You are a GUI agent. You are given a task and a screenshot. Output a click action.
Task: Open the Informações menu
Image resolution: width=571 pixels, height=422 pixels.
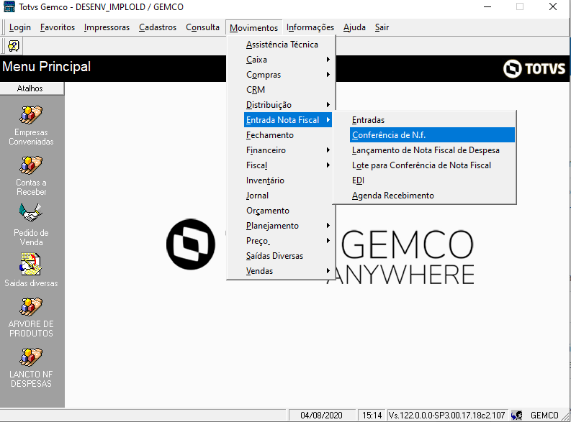point(310,27)
